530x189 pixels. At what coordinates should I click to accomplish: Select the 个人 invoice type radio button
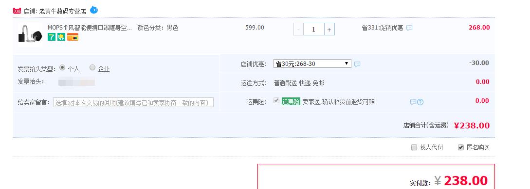[62, 67]
